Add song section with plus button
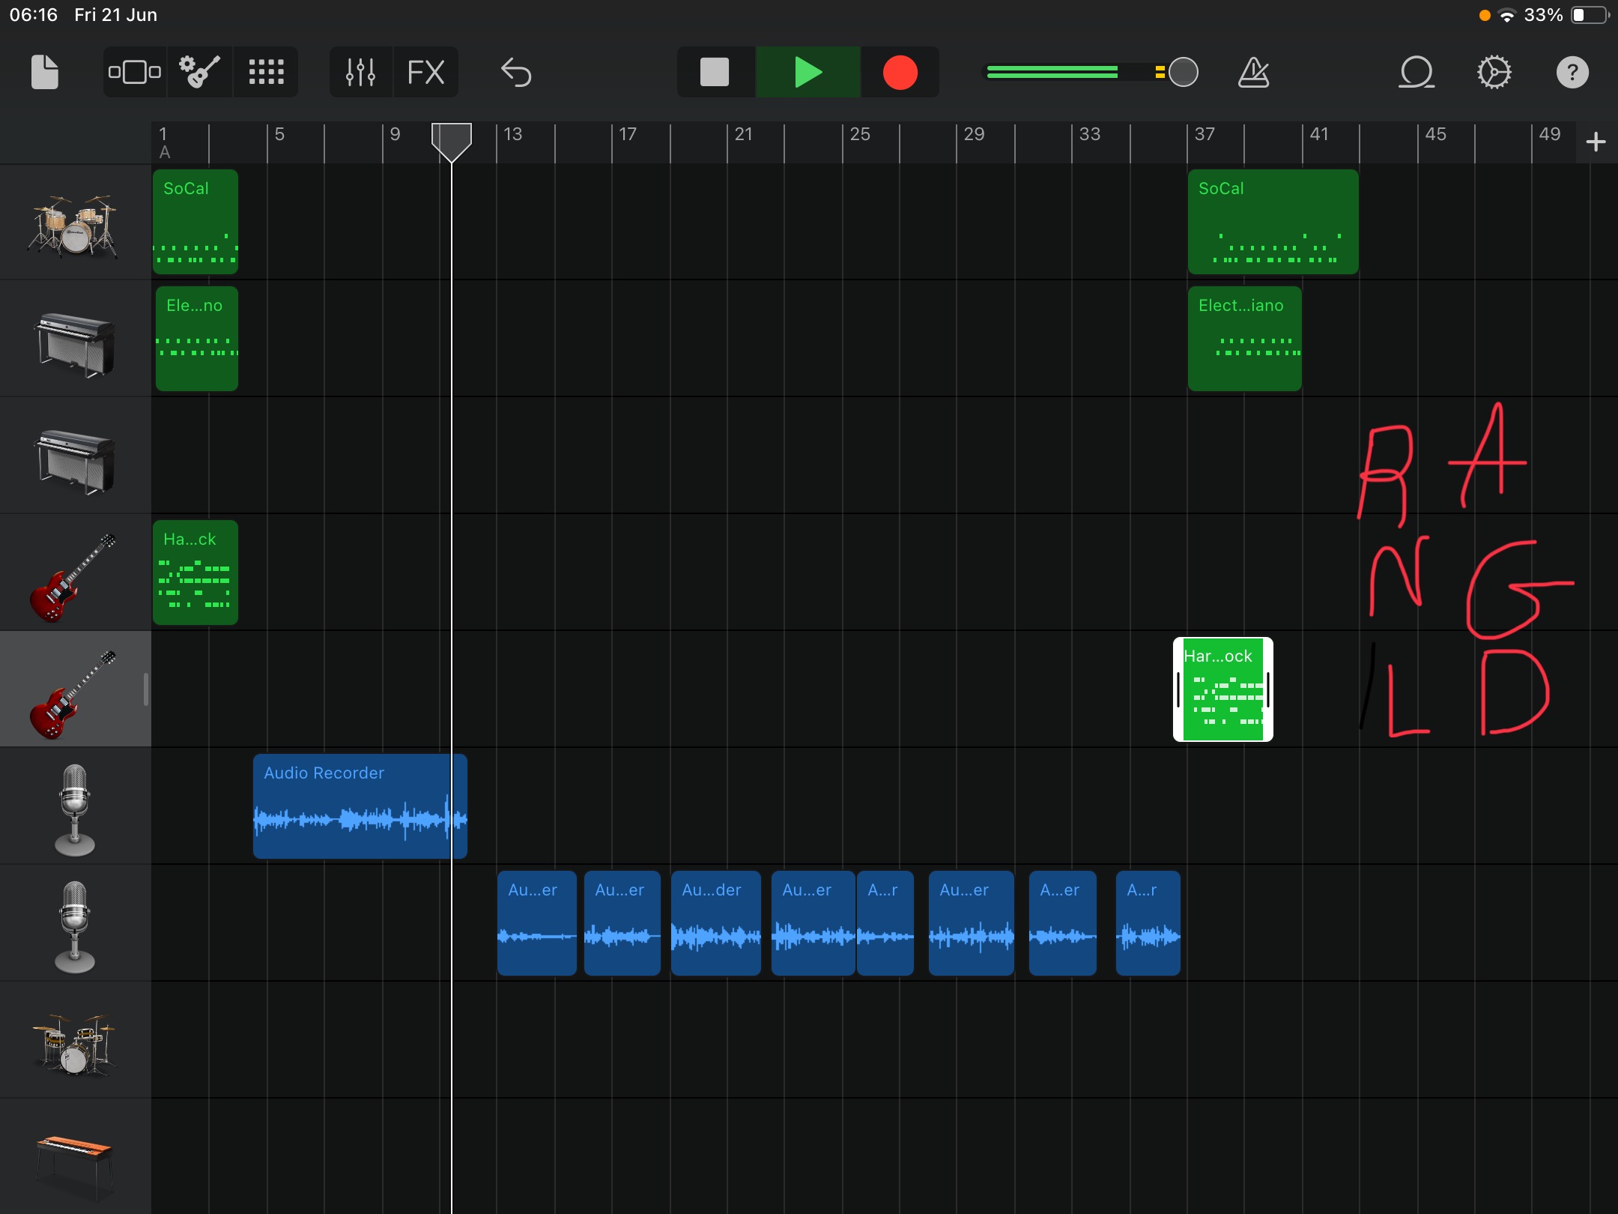 [x=1596, y=142]
